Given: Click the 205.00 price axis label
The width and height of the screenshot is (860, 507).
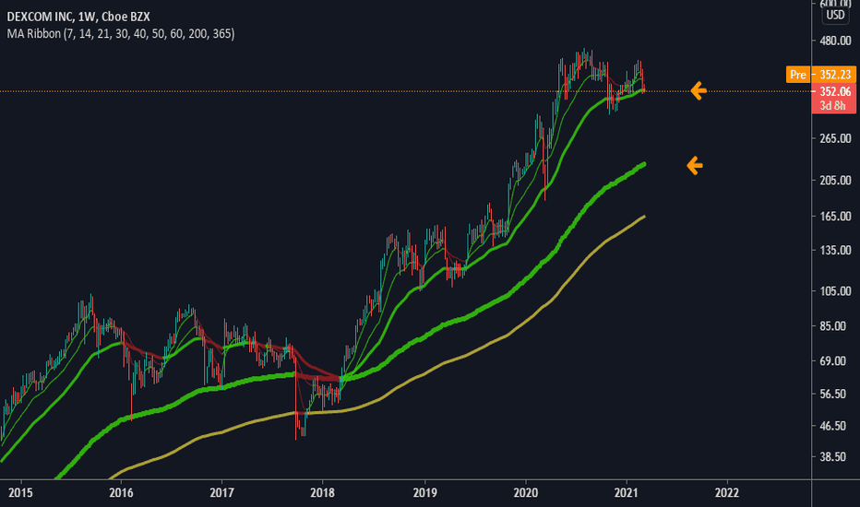Looking at the screenshot, I should [835, 181].
